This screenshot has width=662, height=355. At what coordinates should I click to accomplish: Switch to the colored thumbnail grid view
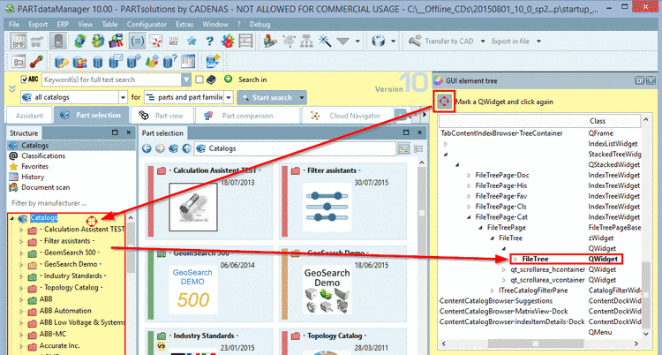click(403, 148)
